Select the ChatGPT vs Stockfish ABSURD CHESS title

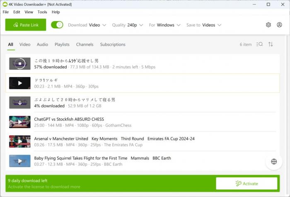point(69,119)
